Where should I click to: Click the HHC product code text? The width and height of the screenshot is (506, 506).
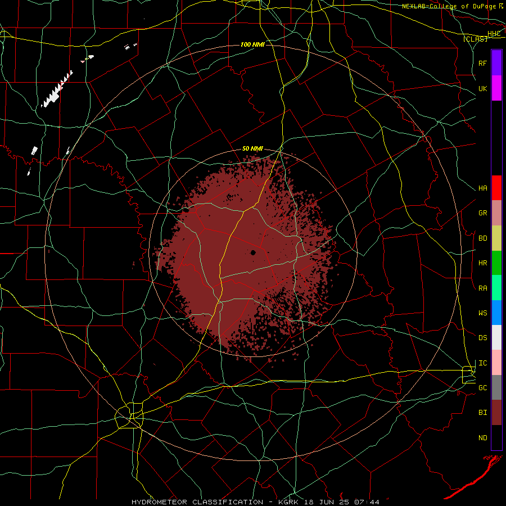pos(494,34)
